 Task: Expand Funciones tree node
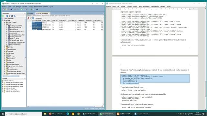point(5,52)
